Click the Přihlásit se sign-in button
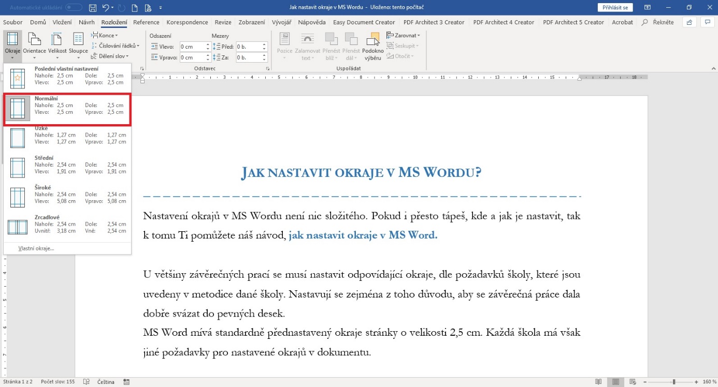 615,8
